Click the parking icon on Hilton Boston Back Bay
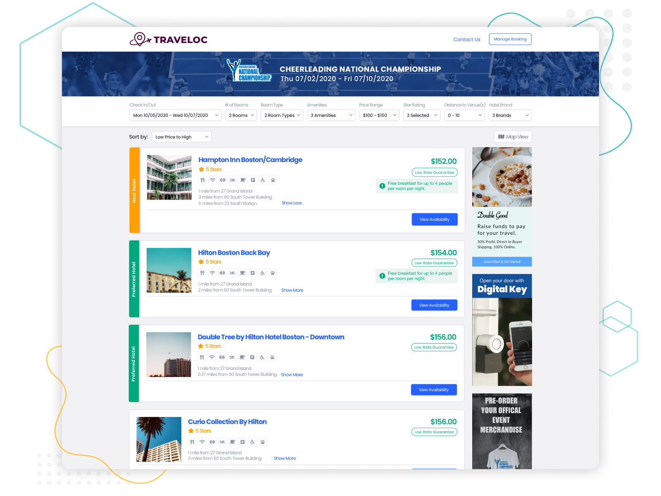 (253, 273)
